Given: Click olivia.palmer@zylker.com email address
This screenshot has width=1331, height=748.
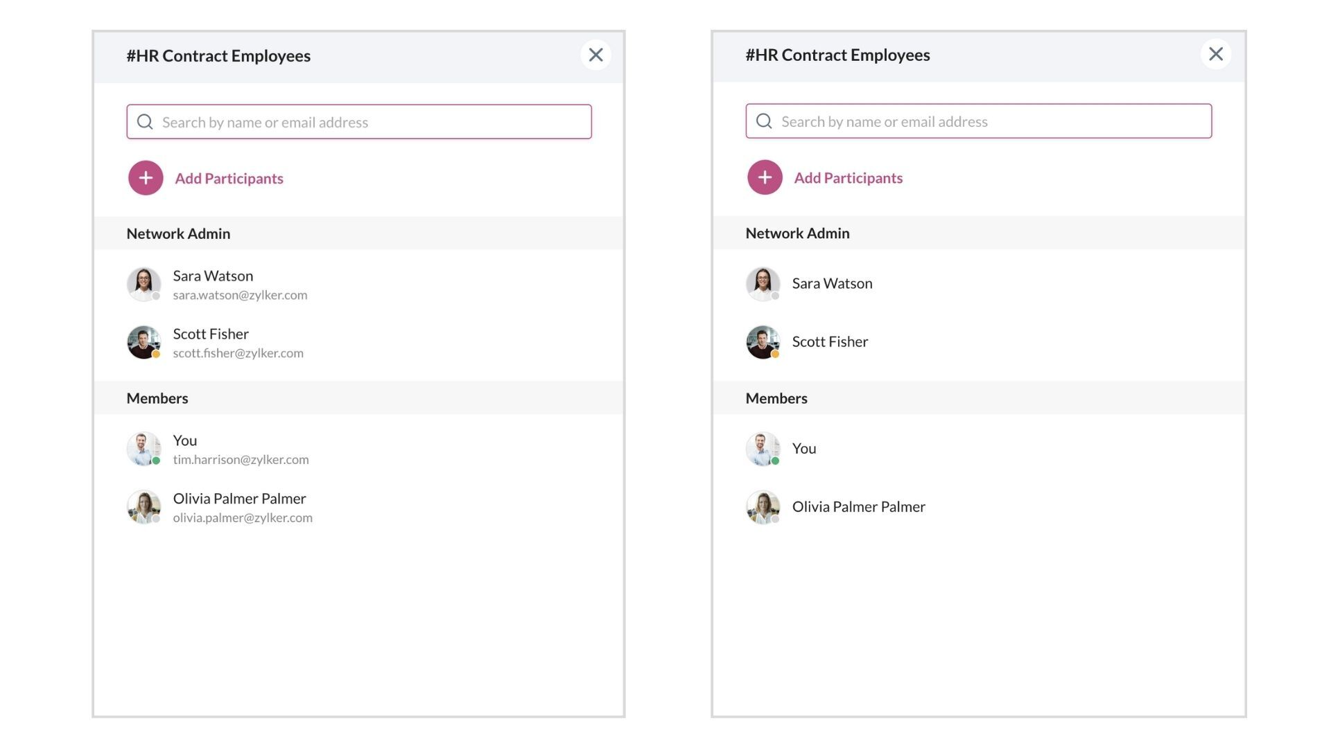Looking at the screenshot, I should coord(243,517).
